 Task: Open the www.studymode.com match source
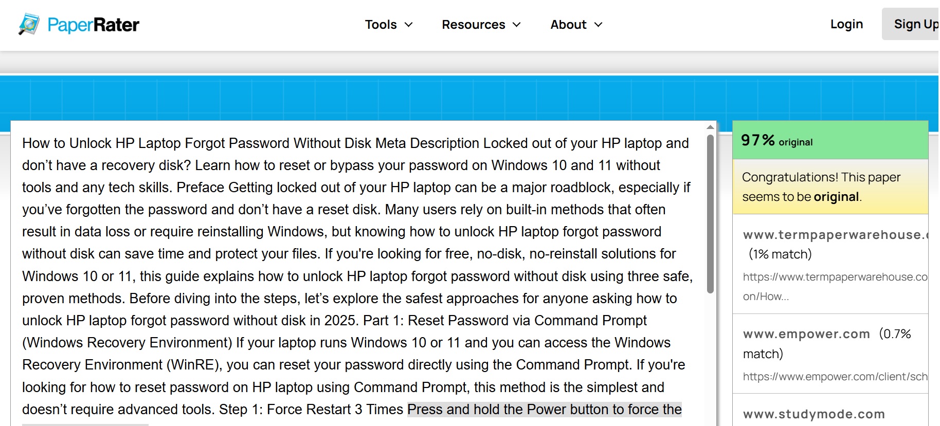coord(814,413)
